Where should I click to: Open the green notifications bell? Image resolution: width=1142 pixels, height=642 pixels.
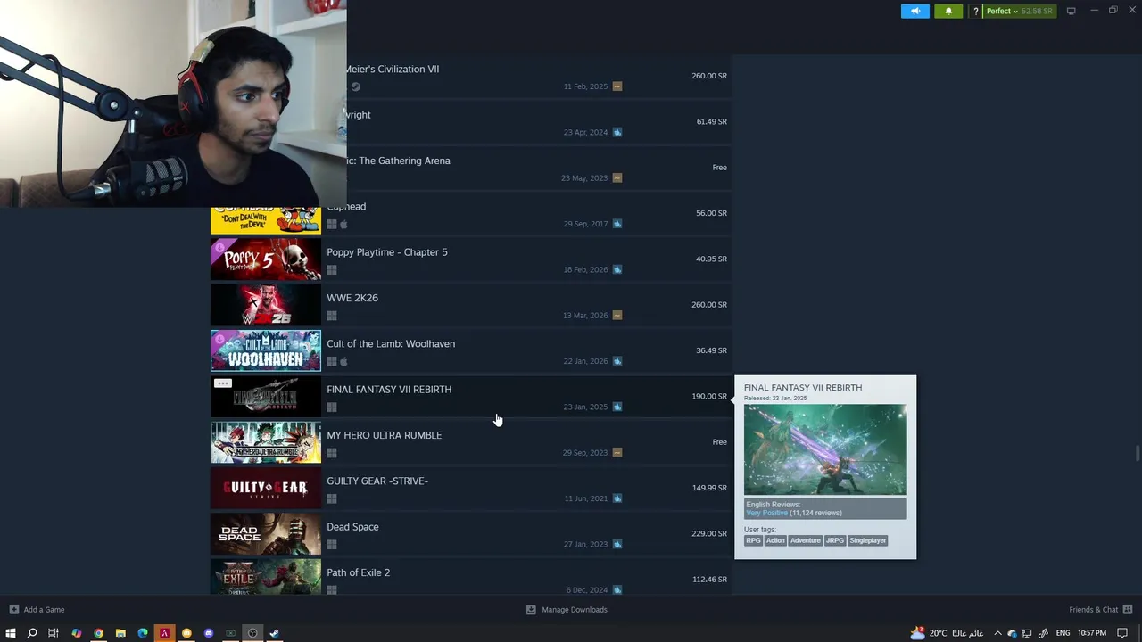(948, 11)
